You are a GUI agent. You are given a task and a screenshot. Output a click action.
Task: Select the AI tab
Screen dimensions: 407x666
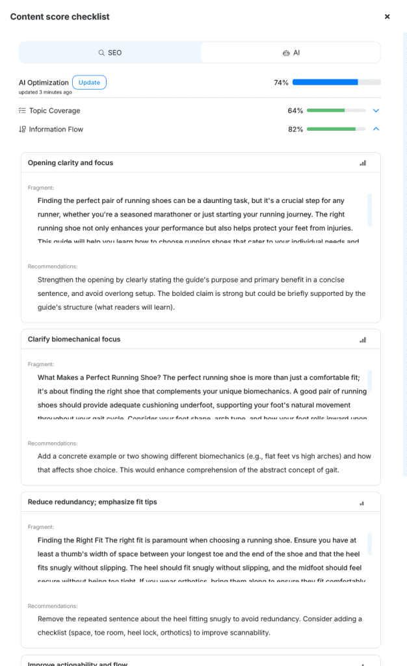click(291, 53)
